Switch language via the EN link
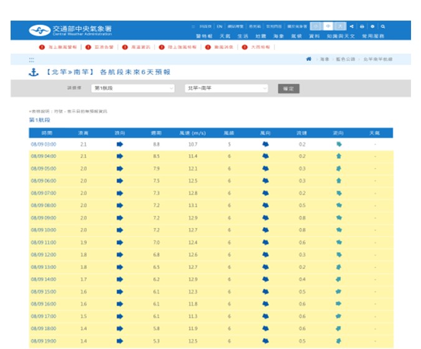The image size is (421, 349). click(x=220, y=26)
